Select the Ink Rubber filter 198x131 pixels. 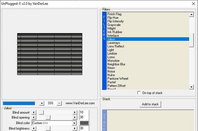tap(148, 32)
